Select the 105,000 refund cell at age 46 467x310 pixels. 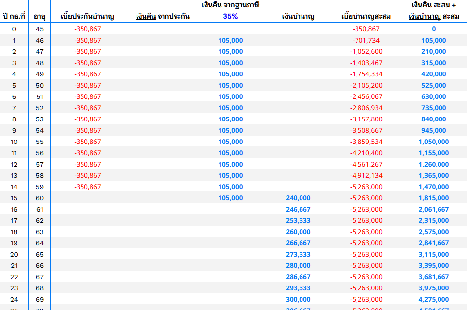pos(230,40)
